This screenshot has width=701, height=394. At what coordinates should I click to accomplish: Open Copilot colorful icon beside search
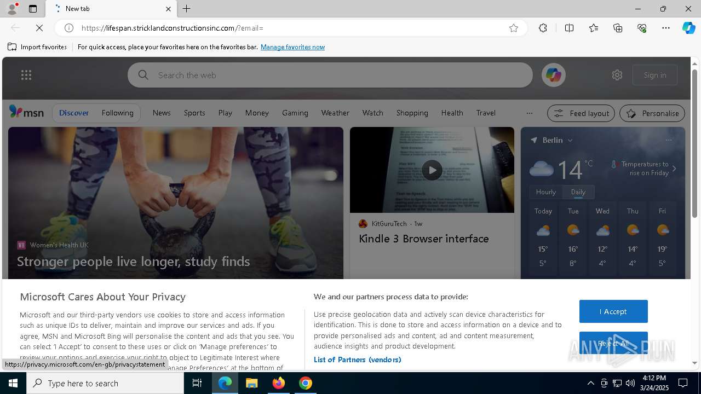pyautogui.click(x=553, y=75)
